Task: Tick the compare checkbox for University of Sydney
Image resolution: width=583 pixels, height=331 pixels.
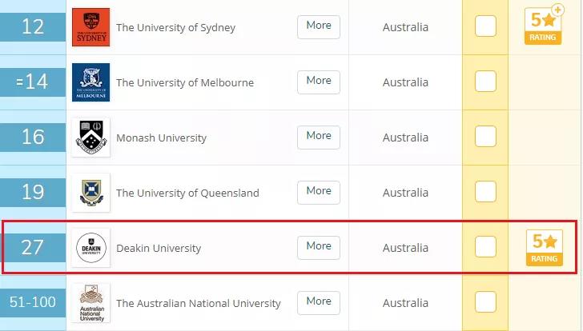Action: tap(485, 26)
